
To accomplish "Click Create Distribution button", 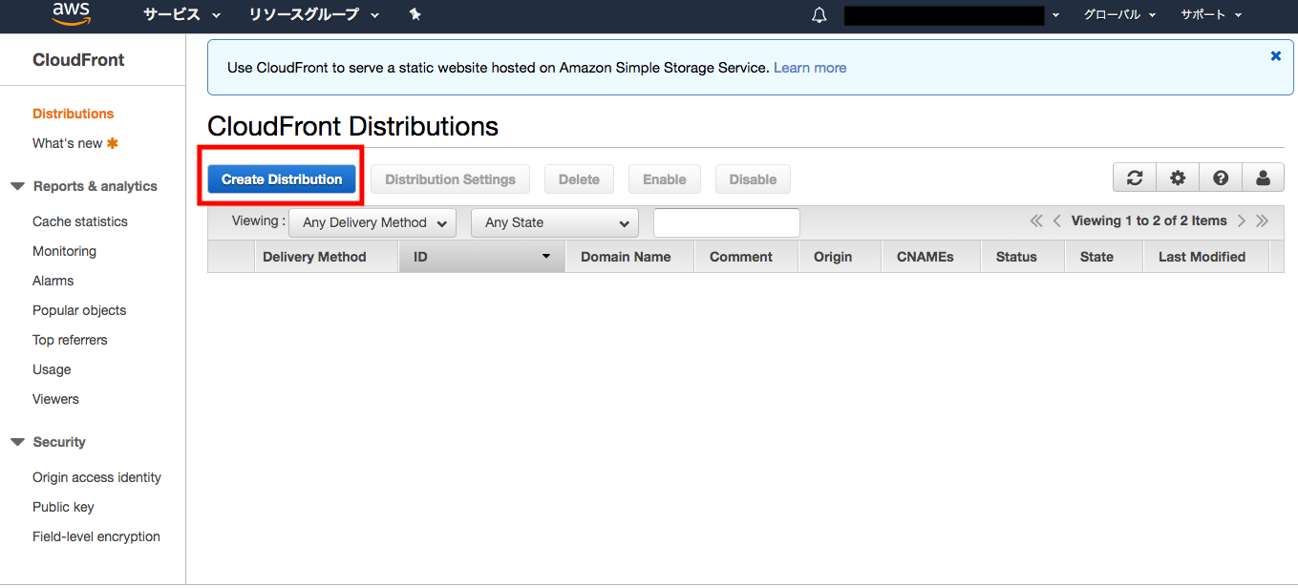I will pyautogui.click(x=282, y=178).
